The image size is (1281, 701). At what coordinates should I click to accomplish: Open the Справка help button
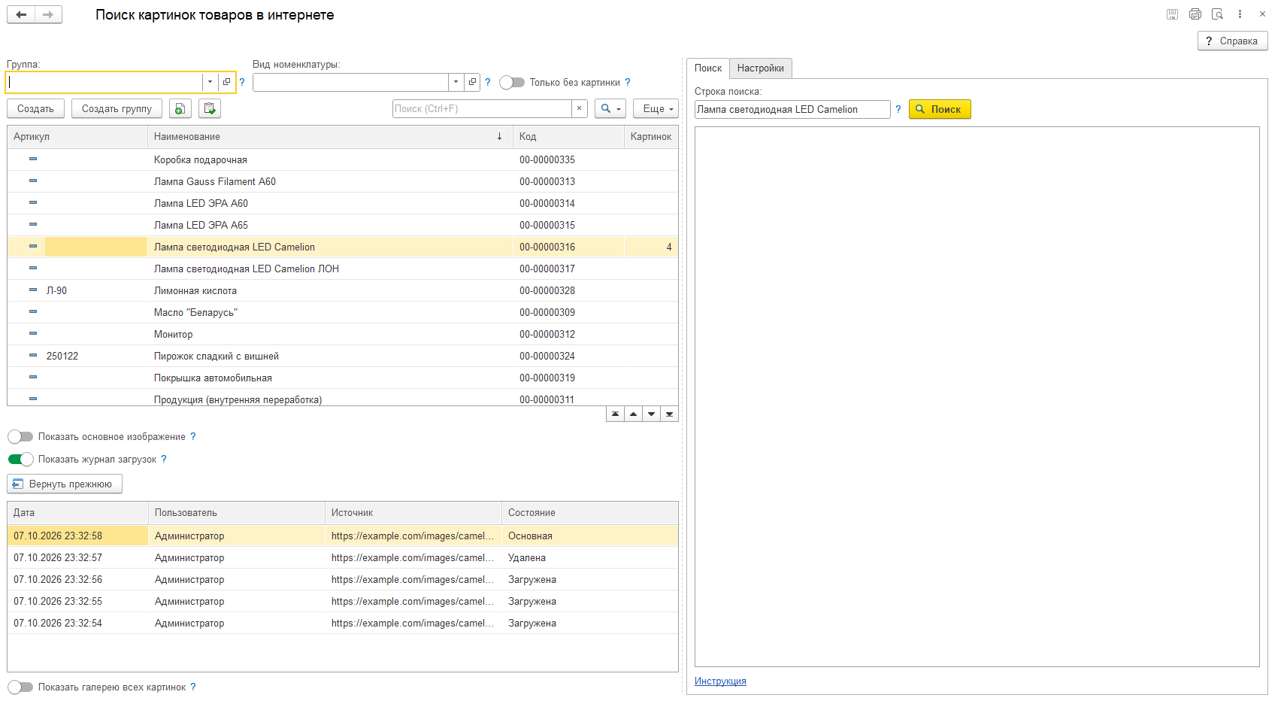[1232, 41]
